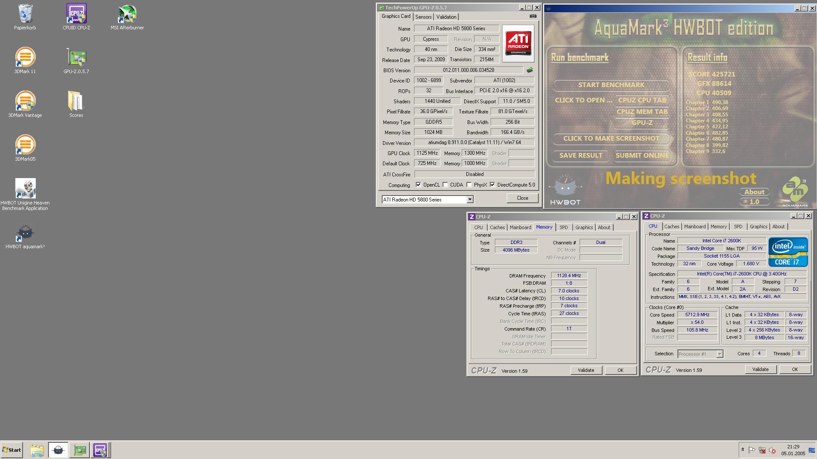This screenshot has height=459, width=817.
Task: Click the HWBOT logo in AquaMark window
Action: [565, 190]
